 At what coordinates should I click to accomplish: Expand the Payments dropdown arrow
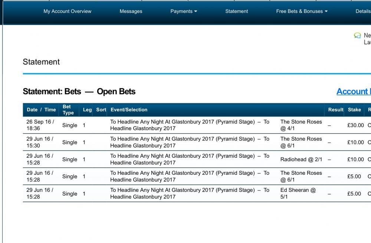tap(196, 12)
